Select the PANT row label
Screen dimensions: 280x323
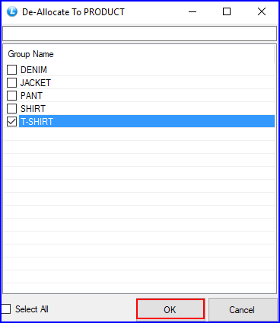tap(31, 96)
